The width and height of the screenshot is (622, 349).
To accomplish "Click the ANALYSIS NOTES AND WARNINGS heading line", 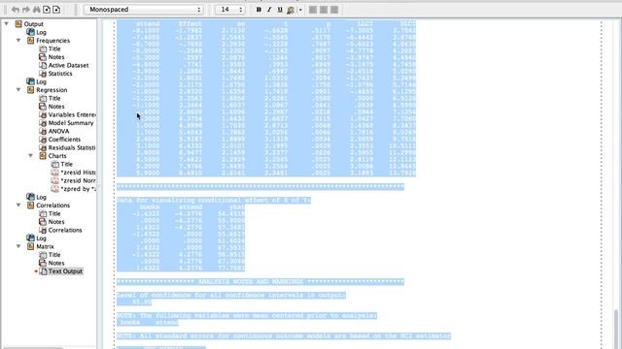I will [x=260, y=282].
